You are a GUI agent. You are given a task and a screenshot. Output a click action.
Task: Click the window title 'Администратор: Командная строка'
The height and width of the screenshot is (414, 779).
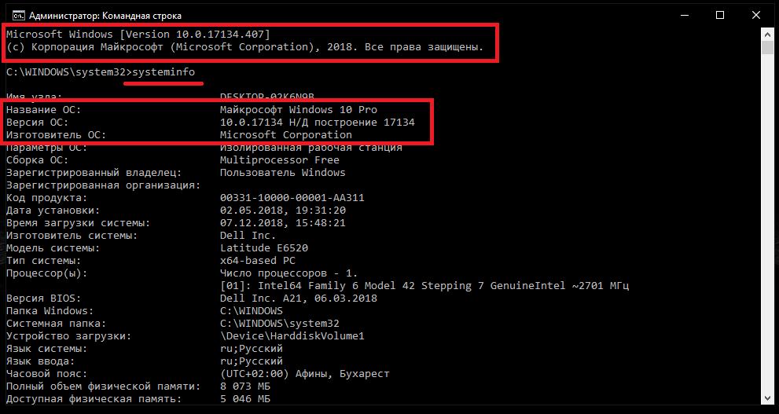pos(105,16)
